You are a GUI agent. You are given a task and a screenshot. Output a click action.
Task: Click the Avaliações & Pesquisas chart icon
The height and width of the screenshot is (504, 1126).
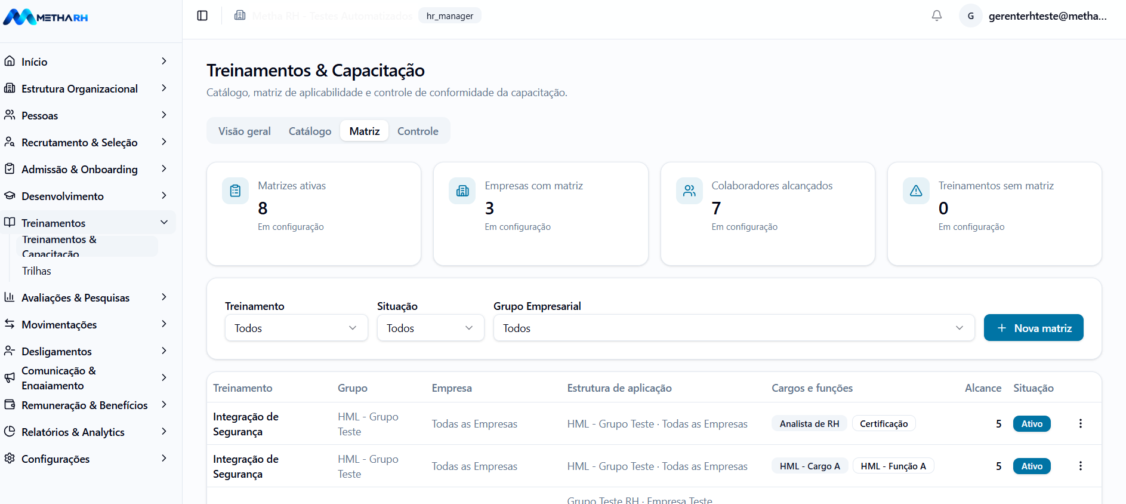coord(10,297)
